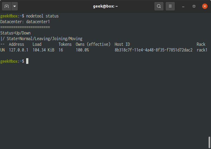Click the owns value 100.0%
211x149 pixels.
[x=82, y=50]
